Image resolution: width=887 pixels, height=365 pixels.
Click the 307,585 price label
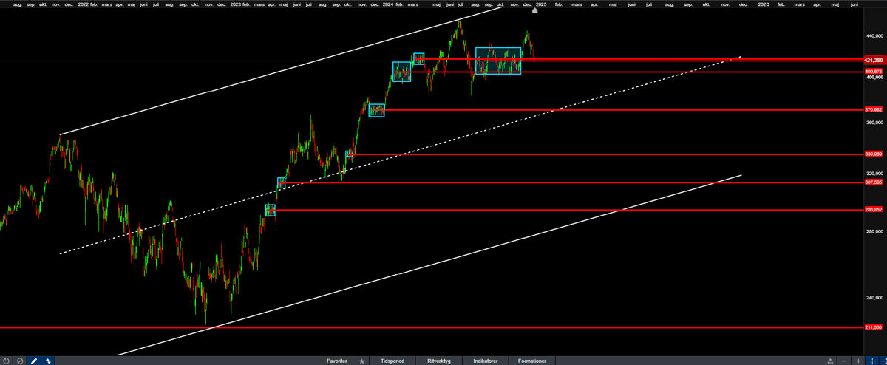874,182
